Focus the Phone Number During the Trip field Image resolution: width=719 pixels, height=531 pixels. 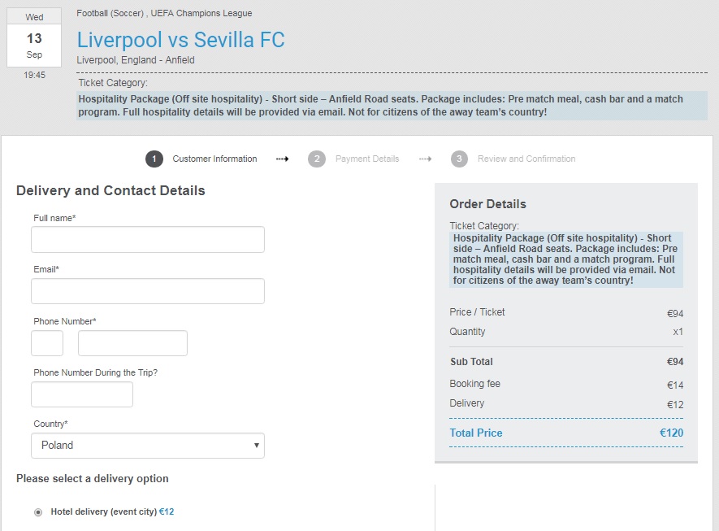coord(82,394)
